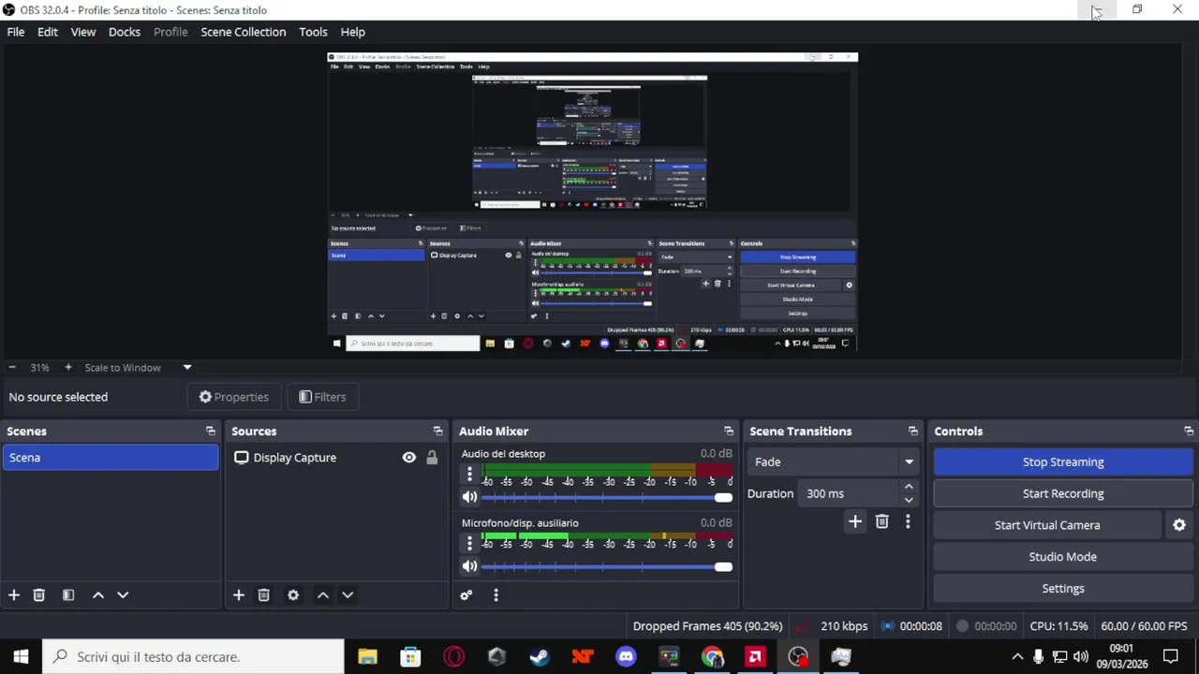Open Virtual Camera settings gear

click(1179, 525)
